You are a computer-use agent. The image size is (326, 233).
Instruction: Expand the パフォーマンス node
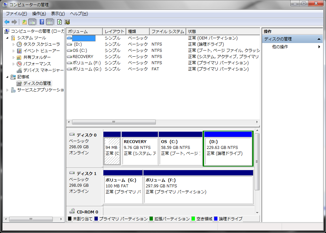(13, 64)
